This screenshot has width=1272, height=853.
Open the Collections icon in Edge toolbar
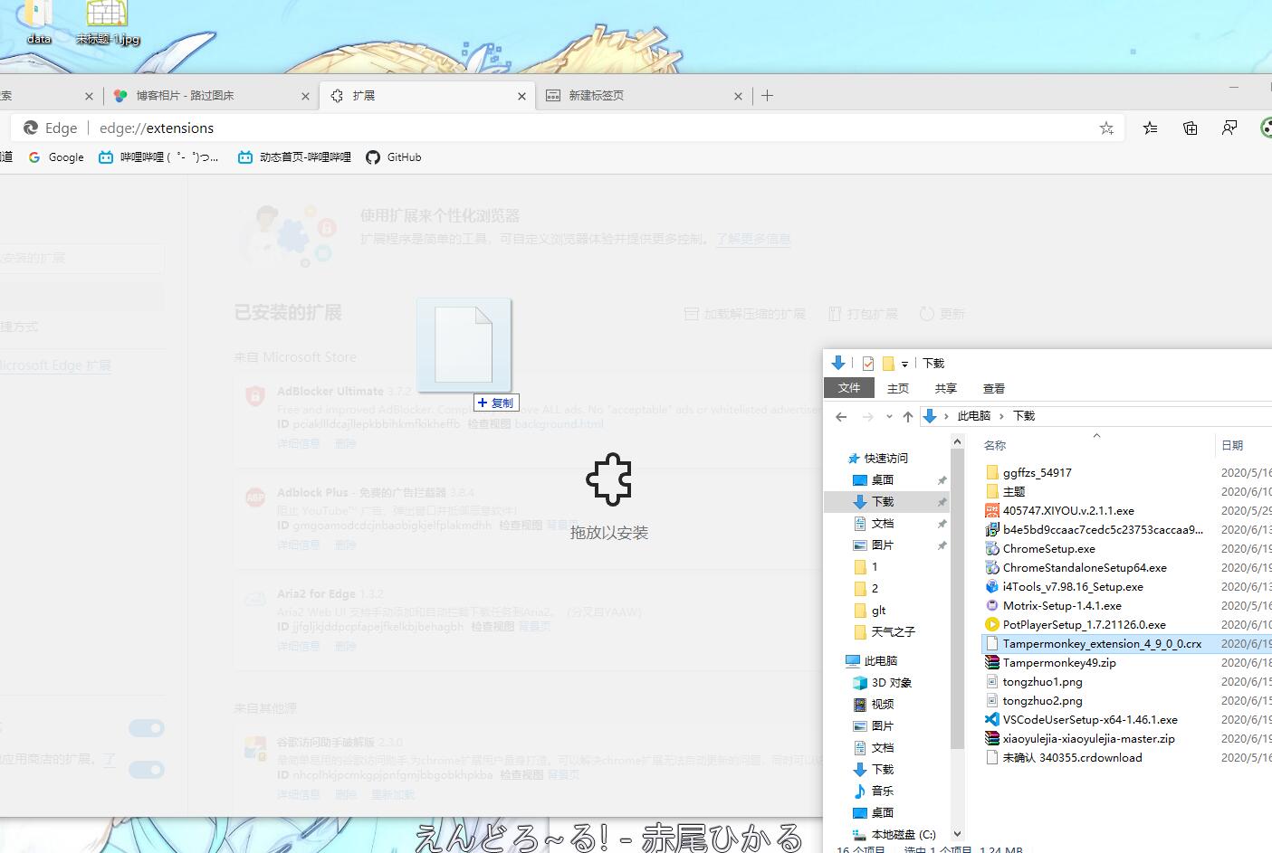click(1190, 128)
